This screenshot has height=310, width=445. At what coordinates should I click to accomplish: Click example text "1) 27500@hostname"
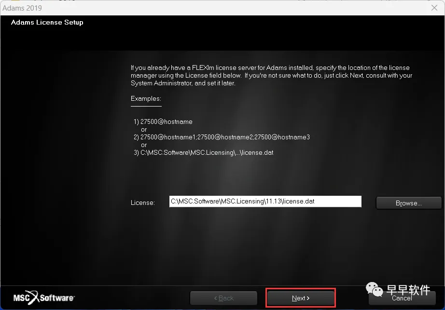pos(163,121)
